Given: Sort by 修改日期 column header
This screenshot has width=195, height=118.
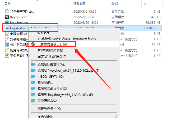Looking at the screenshot, I should click(x=80, y=4).
